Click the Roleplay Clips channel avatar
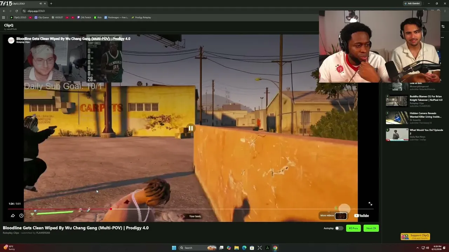449x252 pixels. pyautogui.click(x=11, y=40)
